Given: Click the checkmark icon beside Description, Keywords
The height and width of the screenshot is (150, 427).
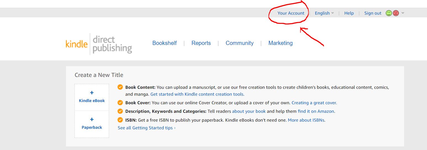Looking at the screenshot, I should tap(120, 111).
